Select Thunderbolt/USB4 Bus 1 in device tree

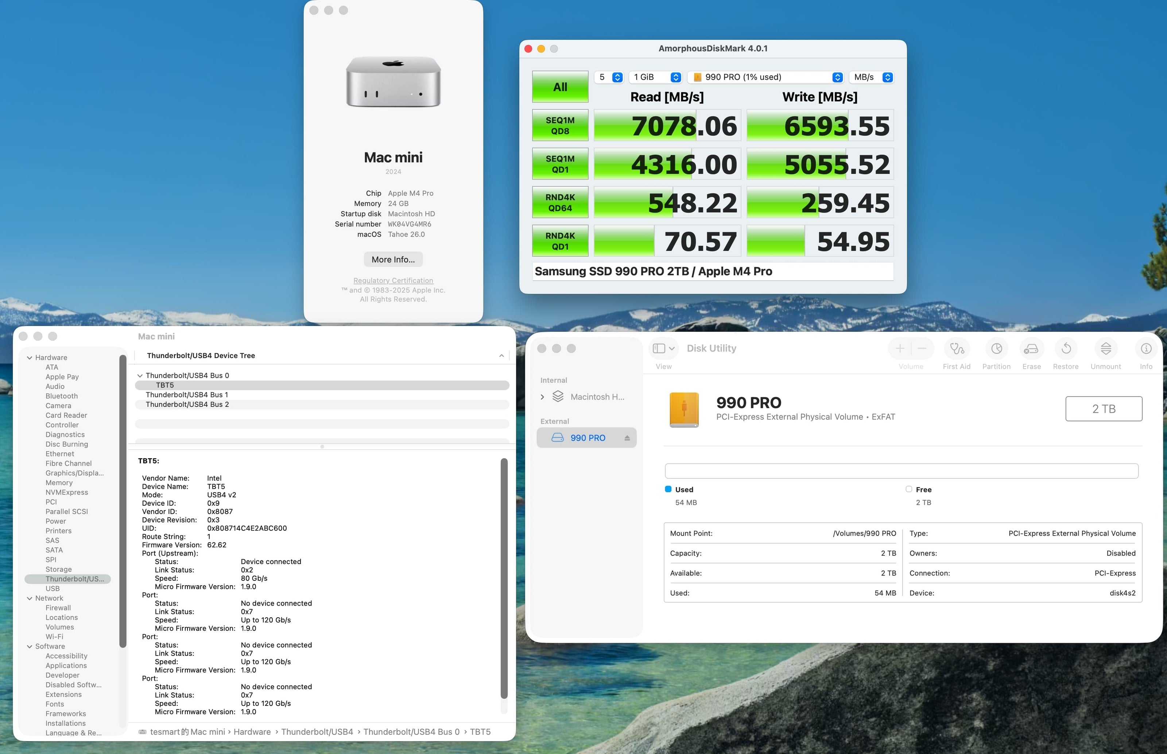tap(187, 395)
